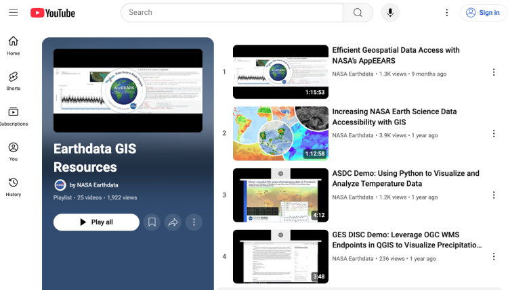Open GES DISC Demo video title
The width and height of the screenshot is (508, 290).
(x=407, y=240)
